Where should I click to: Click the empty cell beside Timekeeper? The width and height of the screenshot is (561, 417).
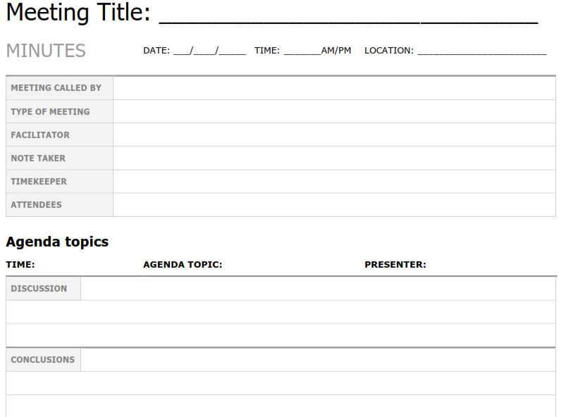(334, 182)
